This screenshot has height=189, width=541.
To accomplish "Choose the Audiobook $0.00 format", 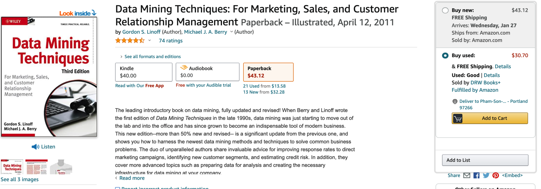I will click(x=207, y=72).
